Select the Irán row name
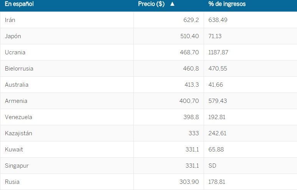 [10, 20]
